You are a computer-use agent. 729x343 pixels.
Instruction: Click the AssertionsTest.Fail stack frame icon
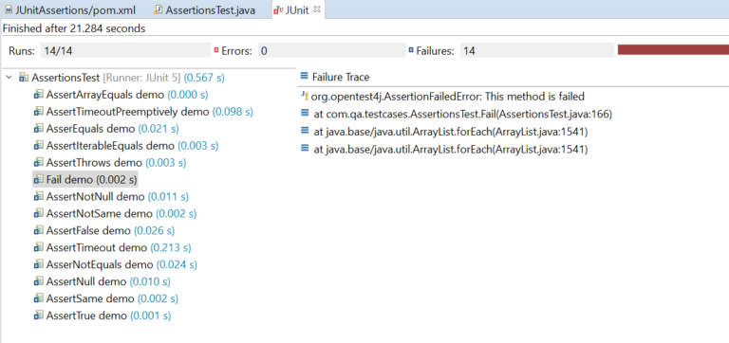pos(305,113)
